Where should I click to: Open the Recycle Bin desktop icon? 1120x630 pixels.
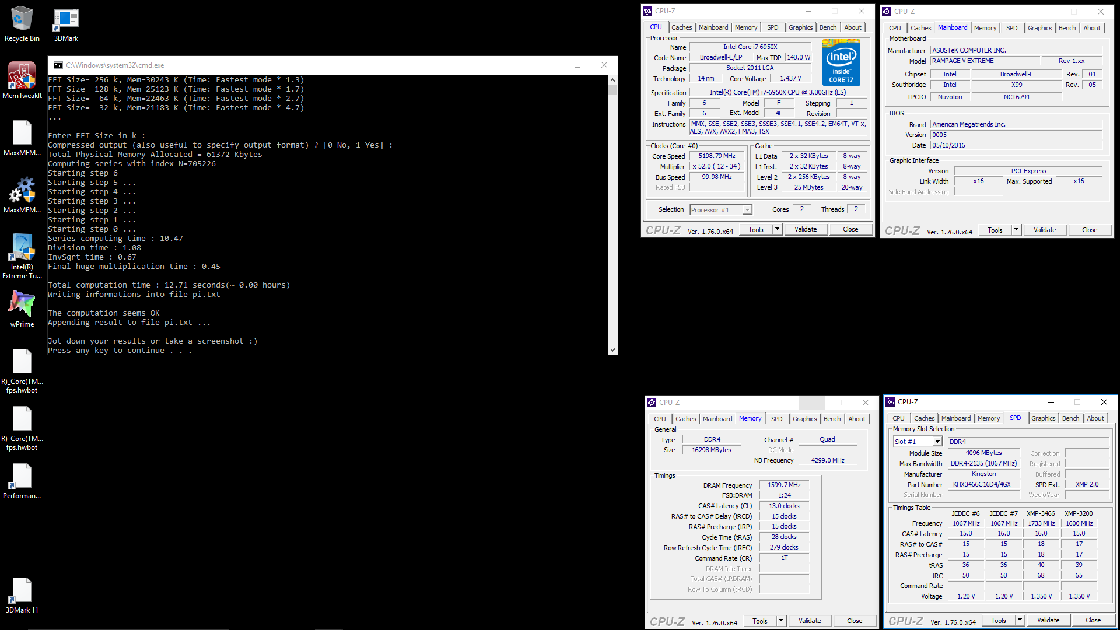(x=22, y=23)
